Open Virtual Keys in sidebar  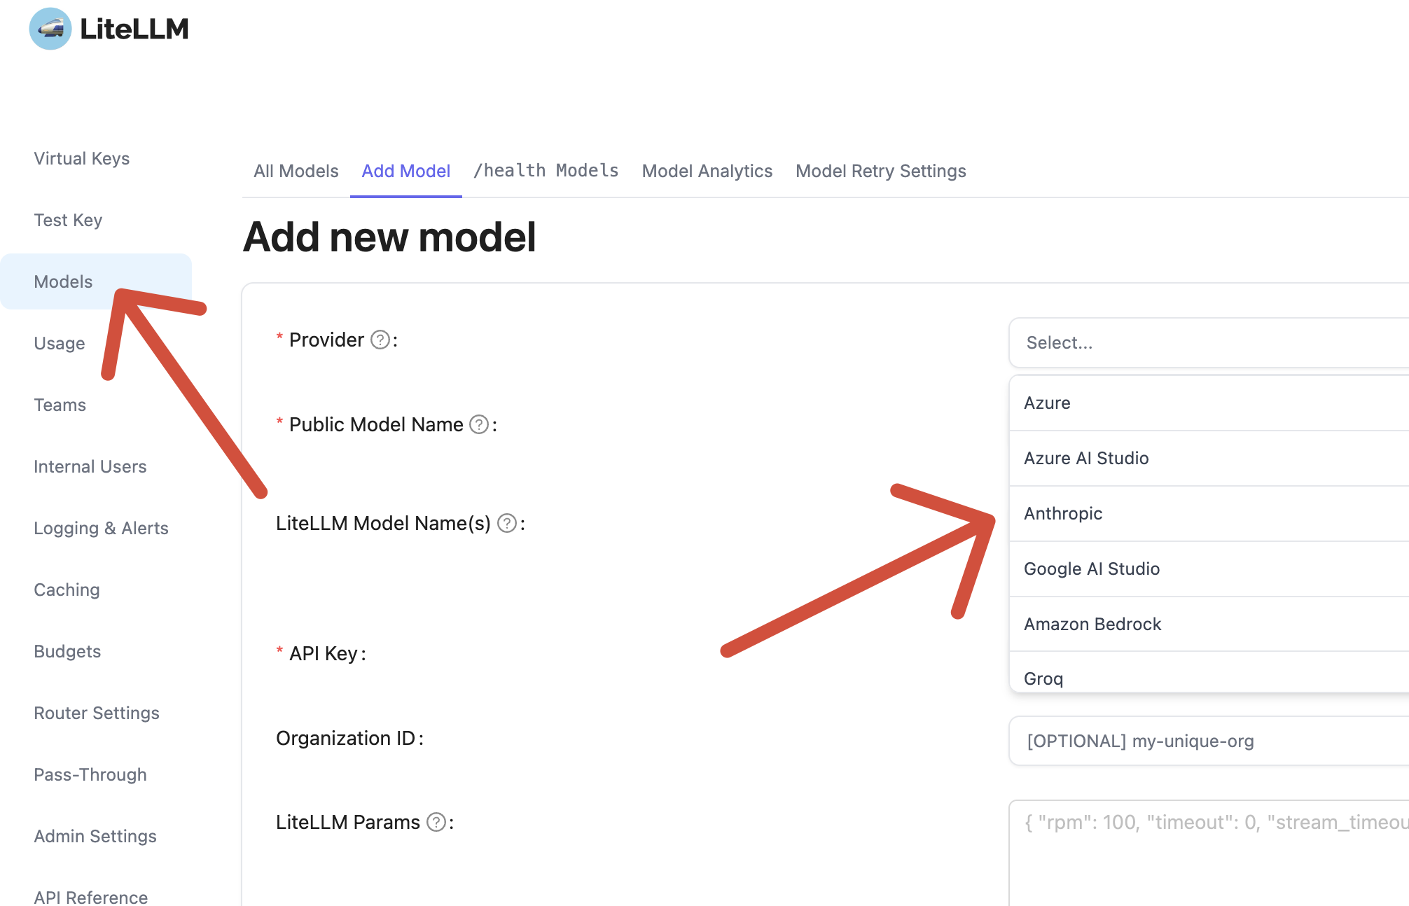(x=81, y=159)
